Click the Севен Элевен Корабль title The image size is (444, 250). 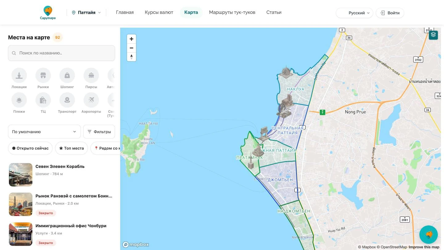point(60,166)
